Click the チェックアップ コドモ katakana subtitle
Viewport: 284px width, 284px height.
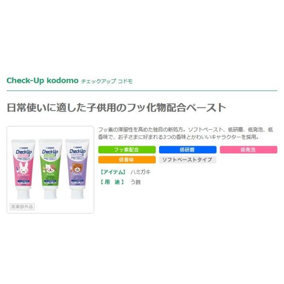[107, 81]
